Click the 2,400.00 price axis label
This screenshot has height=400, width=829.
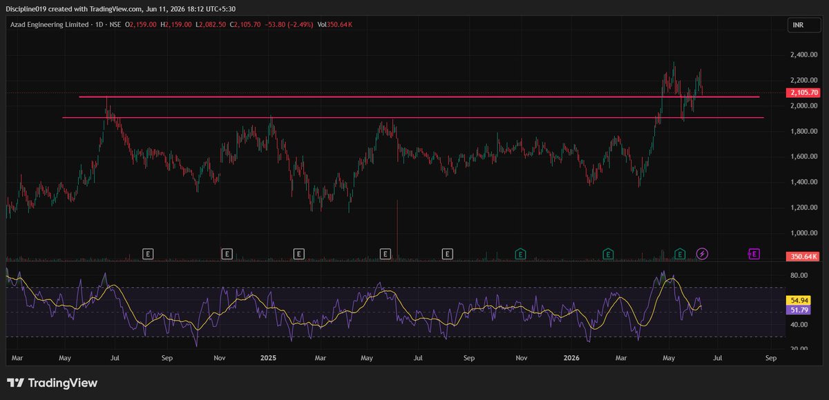804,54
